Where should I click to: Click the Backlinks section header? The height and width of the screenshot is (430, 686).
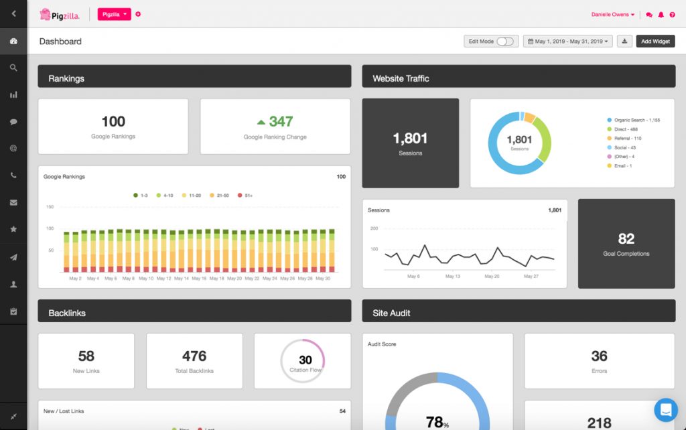(194, 311)
